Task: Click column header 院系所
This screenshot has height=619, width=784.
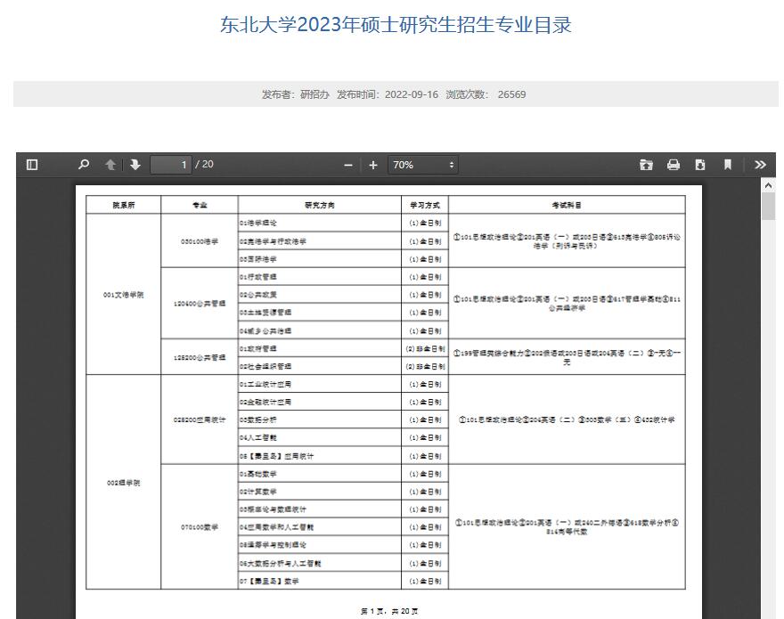Action: [124, 205]
